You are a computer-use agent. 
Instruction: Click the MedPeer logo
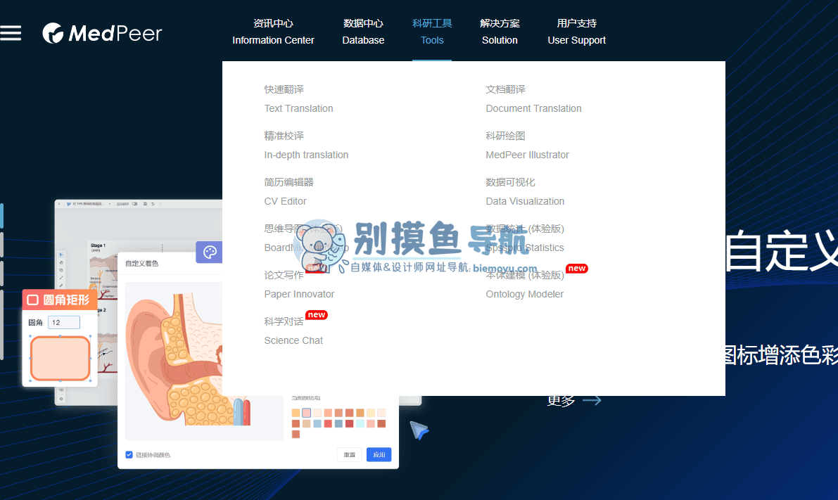102,33
